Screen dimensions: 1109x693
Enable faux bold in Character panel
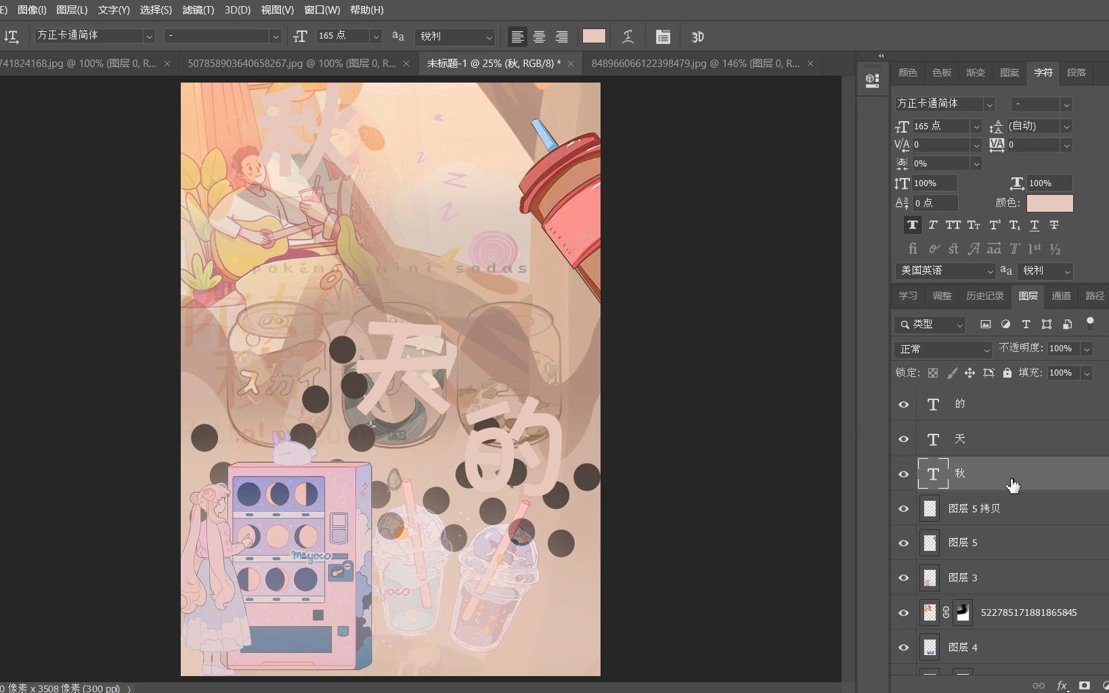point(913,225)
